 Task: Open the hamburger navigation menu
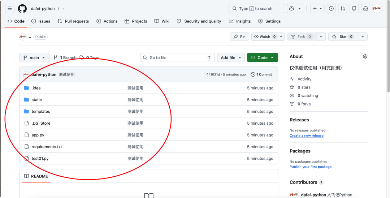(10, 8)
